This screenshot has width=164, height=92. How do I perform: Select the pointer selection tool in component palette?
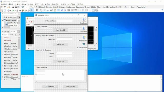32,10
